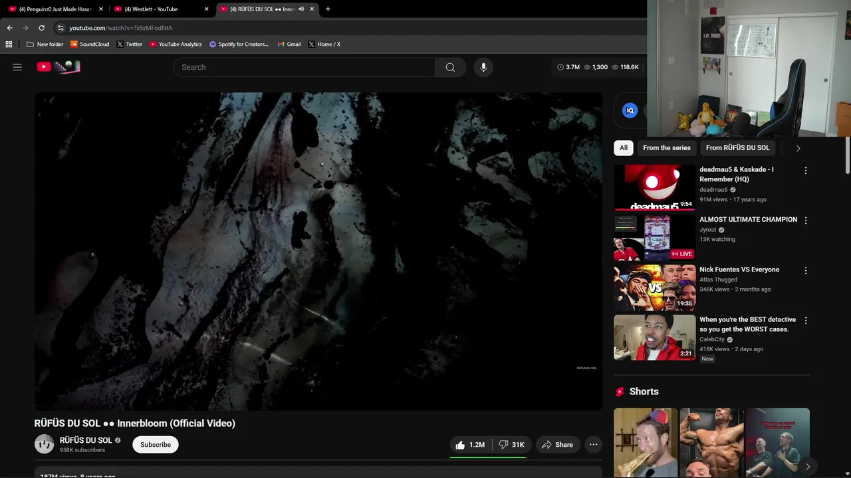Open the SoundCloud bookmark

click(90, 44)
